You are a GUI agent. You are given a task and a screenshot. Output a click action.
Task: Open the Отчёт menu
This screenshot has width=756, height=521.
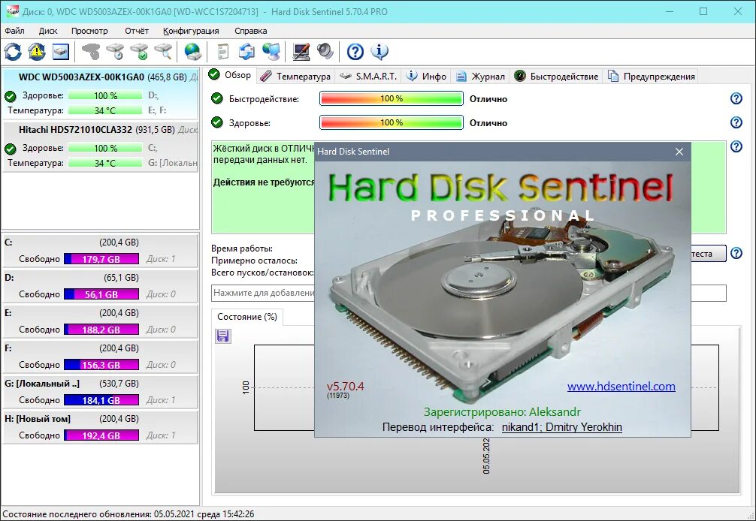click(x=137, y=31)
